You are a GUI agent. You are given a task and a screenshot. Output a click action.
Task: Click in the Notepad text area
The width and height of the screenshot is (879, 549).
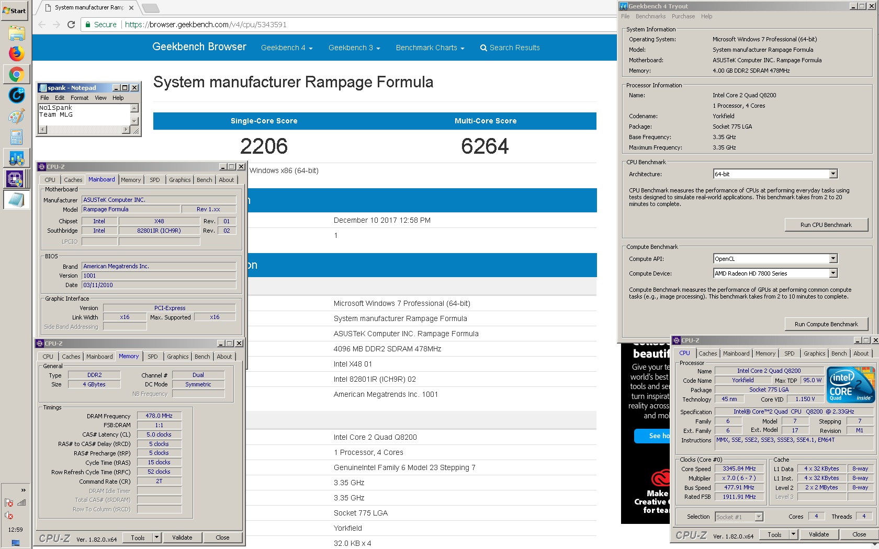click(x=84, y=115)
